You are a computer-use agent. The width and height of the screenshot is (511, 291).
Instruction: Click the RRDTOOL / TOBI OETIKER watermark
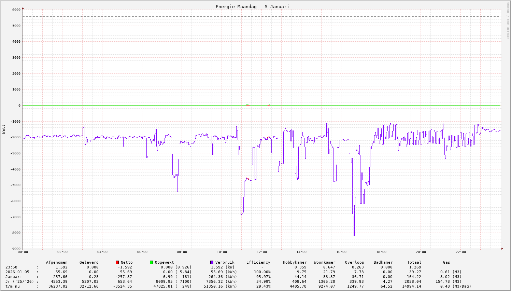pos(508,20)
